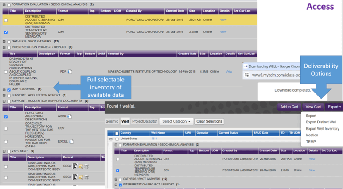Open the 56-1 well name link
This screenshot has height=189, width=343.
click(x=154, y=139)
